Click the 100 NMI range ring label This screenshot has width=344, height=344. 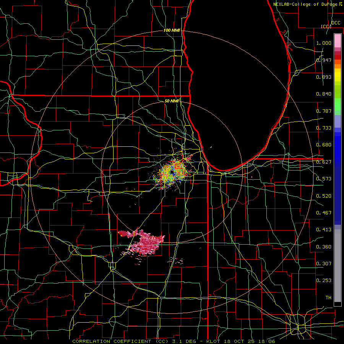coord(172,30)
